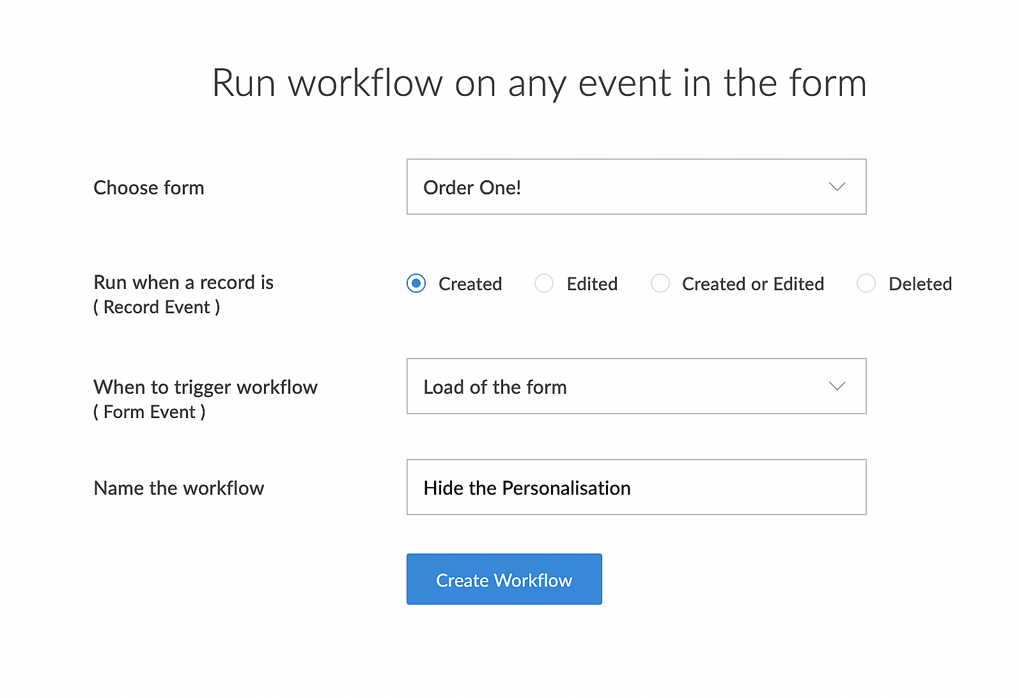Image resolution: width=1019 pixels, height=698 pixels.
Task: Click the 'Deleted' option label text
Action: (x=920, y=284)
